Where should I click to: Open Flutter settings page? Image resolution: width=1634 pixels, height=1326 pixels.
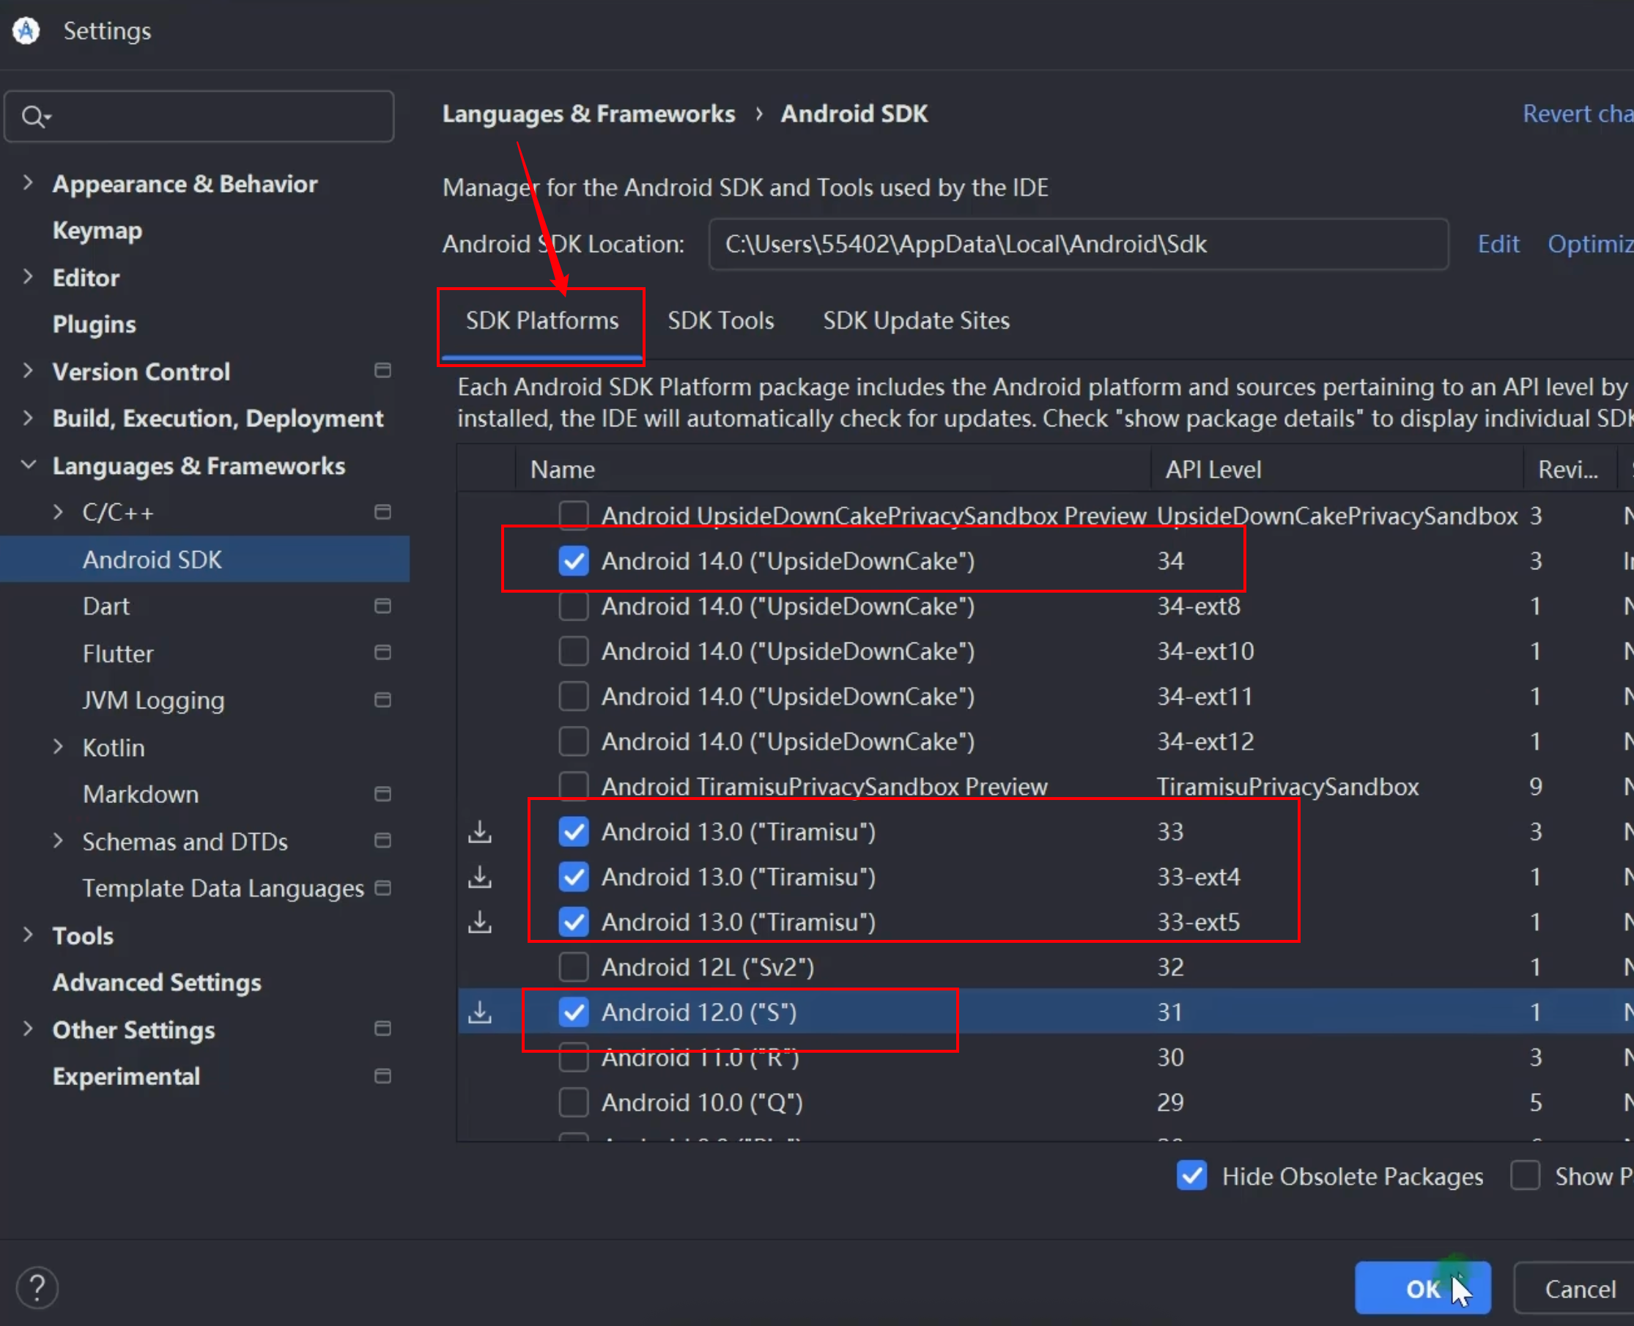(x=118, y=653)
